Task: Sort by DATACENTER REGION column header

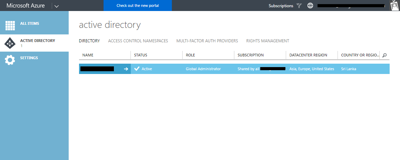Action: pos(308,55)
